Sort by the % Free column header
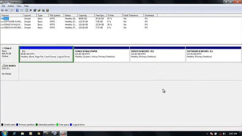 tap(114, 15)
